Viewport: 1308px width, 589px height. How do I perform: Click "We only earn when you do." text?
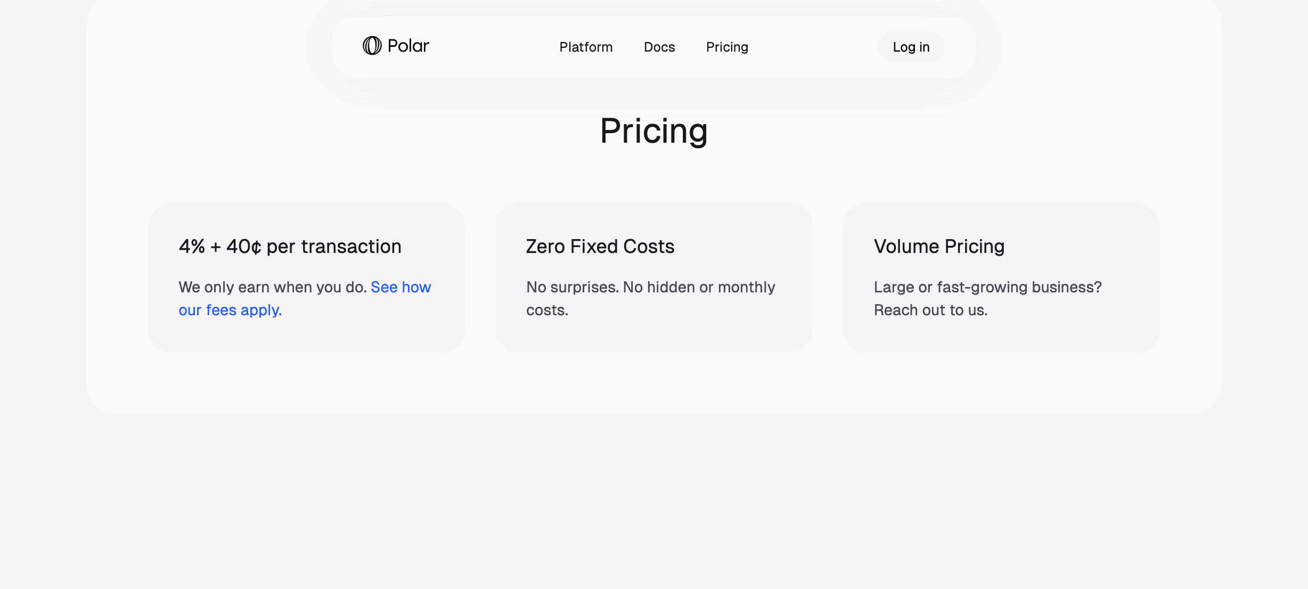[273, 287]
